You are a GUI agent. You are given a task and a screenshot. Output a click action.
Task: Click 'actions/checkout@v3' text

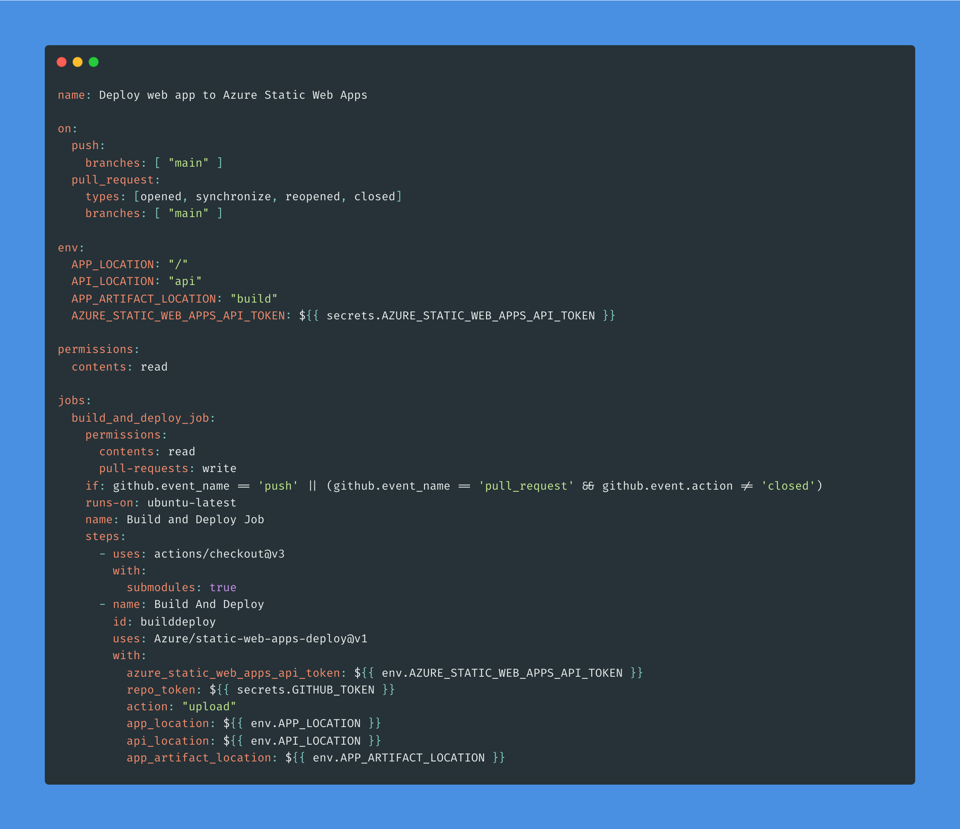tap(219, 554)
